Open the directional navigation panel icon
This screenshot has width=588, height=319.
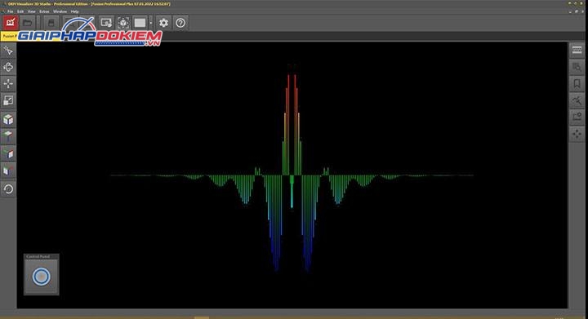click(577, 134)
